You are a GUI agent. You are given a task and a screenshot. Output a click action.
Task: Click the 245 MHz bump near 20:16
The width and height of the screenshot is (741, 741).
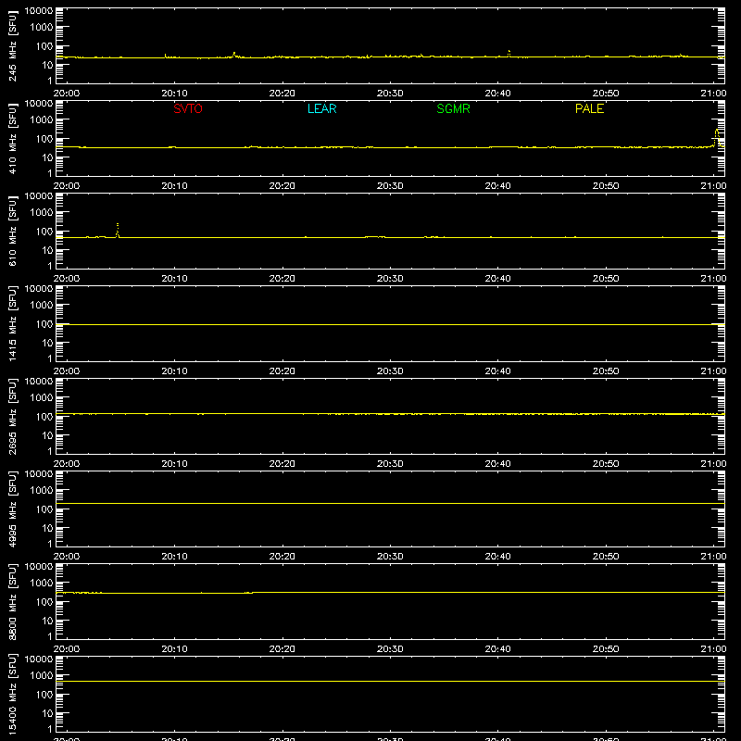click(234, 55)
